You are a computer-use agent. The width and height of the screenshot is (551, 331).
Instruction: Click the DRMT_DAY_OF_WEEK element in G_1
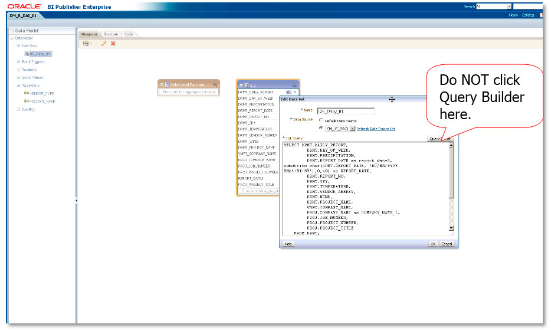tap(255, 99)
